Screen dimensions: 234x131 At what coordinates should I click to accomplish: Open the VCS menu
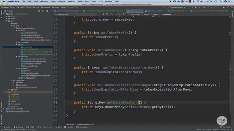click(x=101, y=1)
